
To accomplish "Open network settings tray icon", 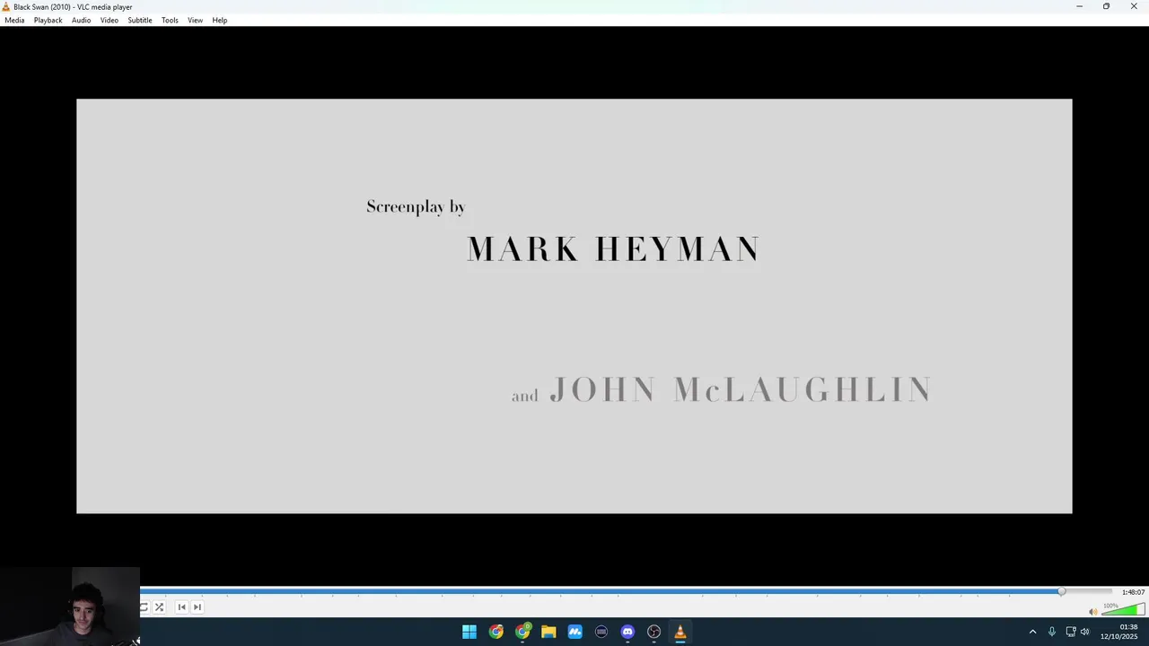I will pyautogui.click(x=1071, y=632).
